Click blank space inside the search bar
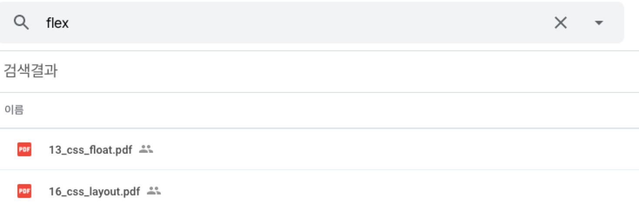 pyautogui.click(x=304, y=23)
